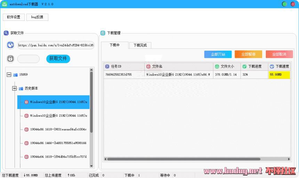Open 软件设置 settings
Viewport: 299px width, 178px height.
[14, 17]
